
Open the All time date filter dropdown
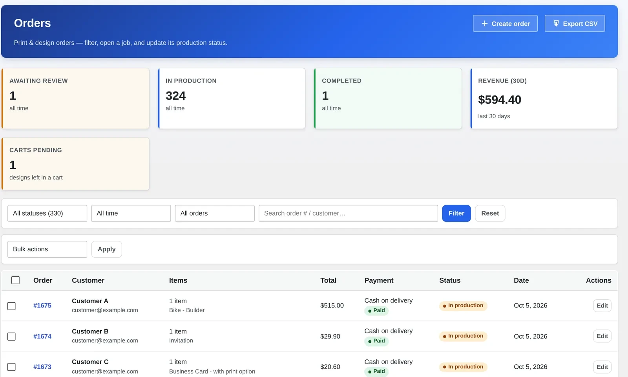131,213
